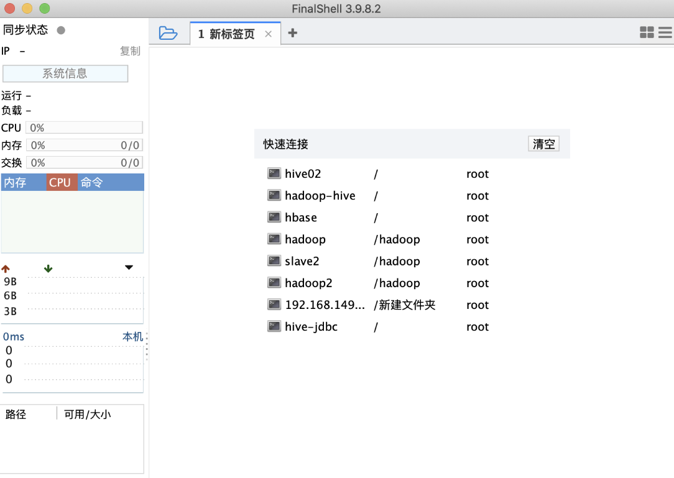This screenshot has height=478, width=674.
Task: Click the 快速连接 heading
Action: click(x=285, y=144)
